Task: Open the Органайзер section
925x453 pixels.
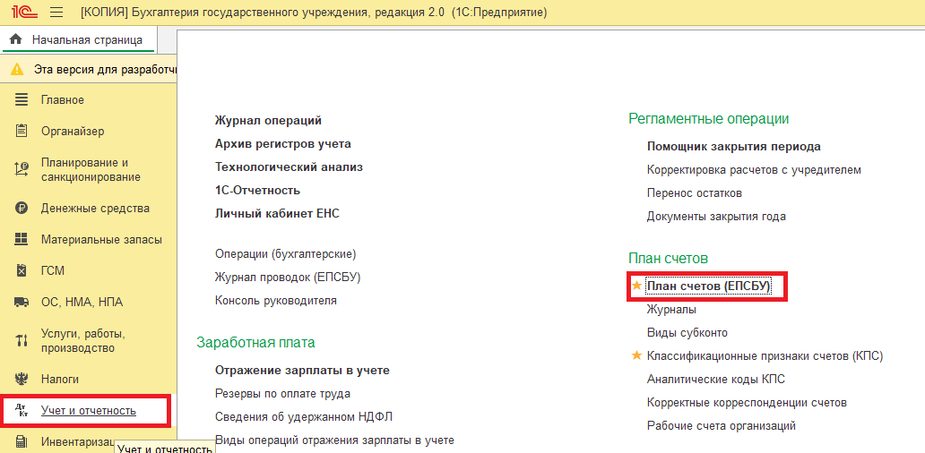Action: tap(73, 131)
